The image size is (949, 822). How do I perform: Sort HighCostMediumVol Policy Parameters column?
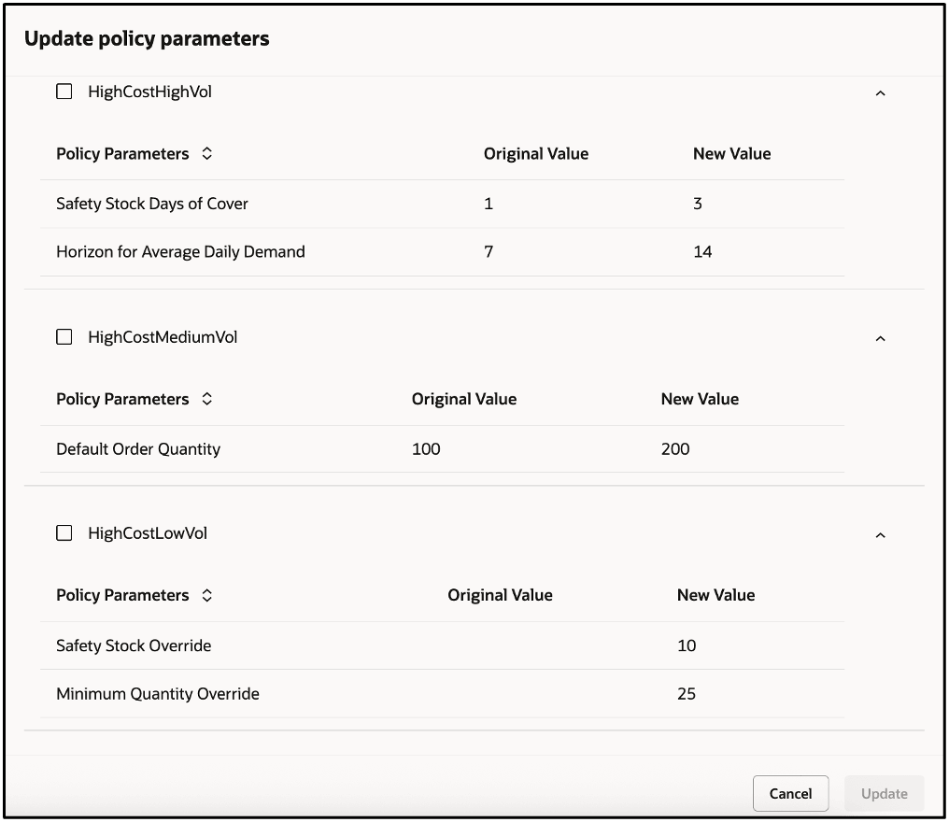(207, 399)
